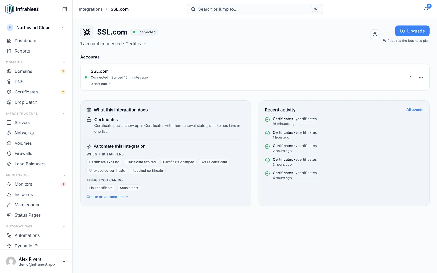Click the Dynamic IPs icon
The width and height of the screenshot is (437, 273).
tap(9, 246)
